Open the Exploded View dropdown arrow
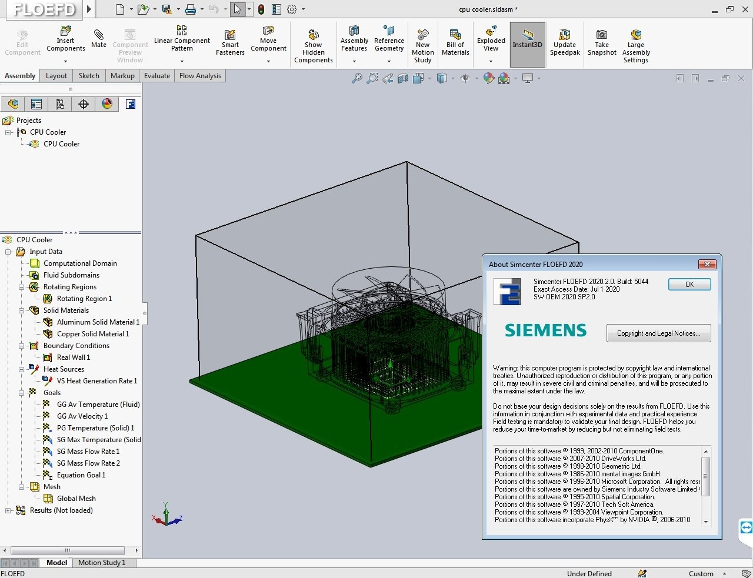 tap(491, 61)
